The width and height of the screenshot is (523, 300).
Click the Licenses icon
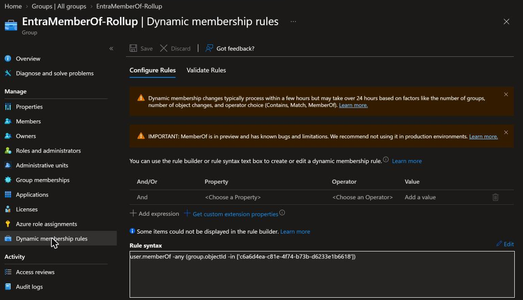click(8, 209)
